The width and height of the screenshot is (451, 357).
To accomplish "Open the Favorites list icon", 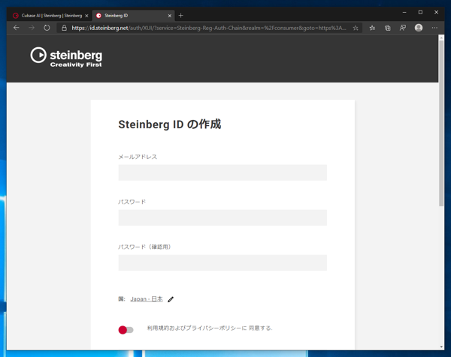I will click(372, 28).
